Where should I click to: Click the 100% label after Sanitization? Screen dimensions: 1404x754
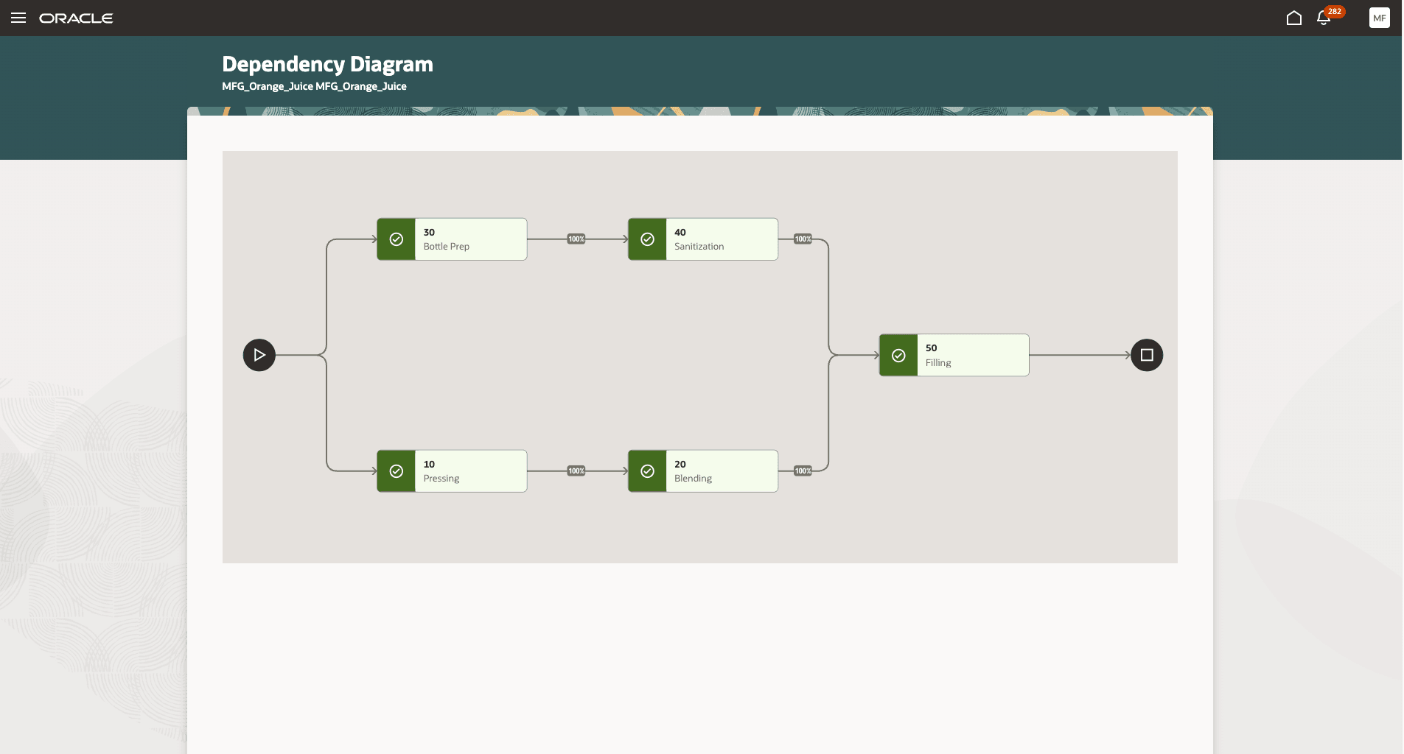[x=803, y=239]
